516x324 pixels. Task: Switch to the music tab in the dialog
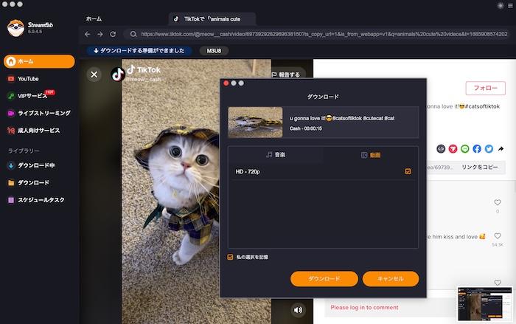point(276,154)
